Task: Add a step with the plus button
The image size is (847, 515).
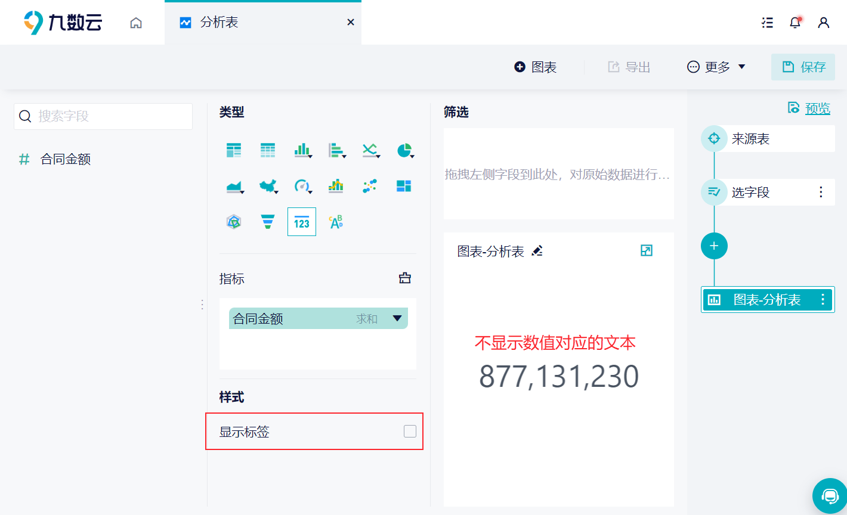Action: pos(714,246)
